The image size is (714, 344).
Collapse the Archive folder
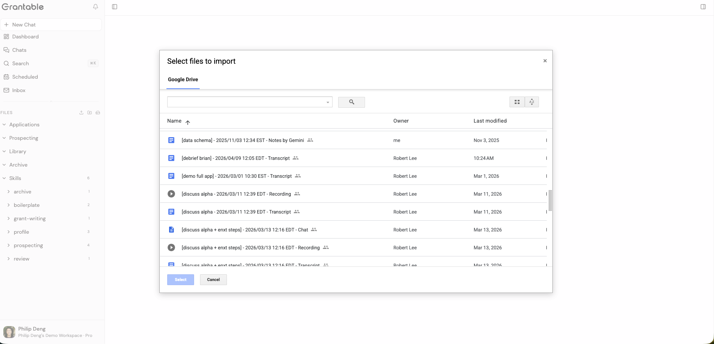[4, 165]
